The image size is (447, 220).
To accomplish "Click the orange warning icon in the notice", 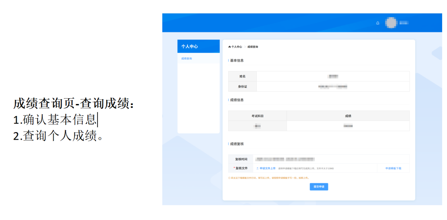I will point(229,178).
